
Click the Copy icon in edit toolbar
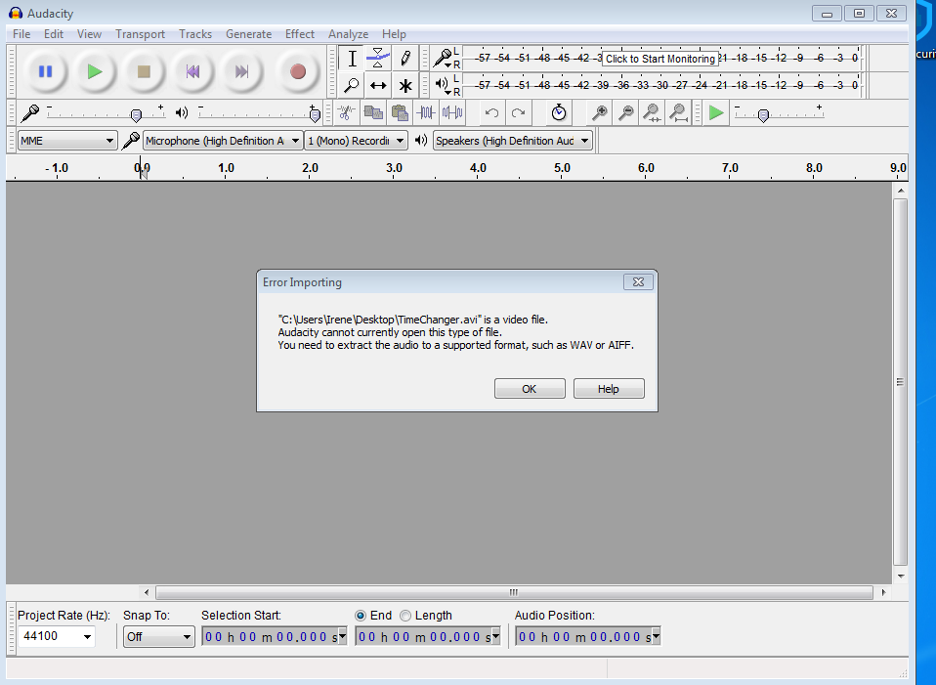373,112
